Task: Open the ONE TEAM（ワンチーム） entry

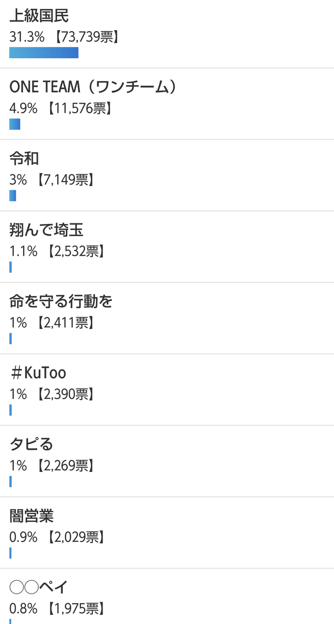Action: [93, 87]
